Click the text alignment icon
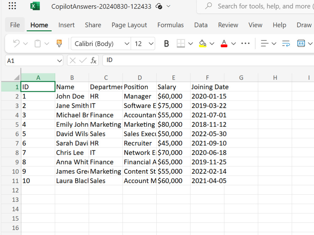314x235 pixels. (264, 43)
